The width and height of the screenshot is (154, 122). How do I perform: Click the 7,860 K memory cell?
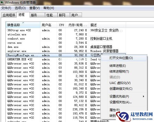[x=81, y=35]
